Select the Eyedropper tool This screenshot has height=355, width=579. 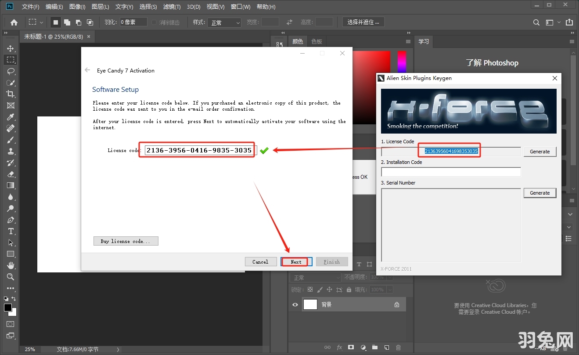point(11,117)
